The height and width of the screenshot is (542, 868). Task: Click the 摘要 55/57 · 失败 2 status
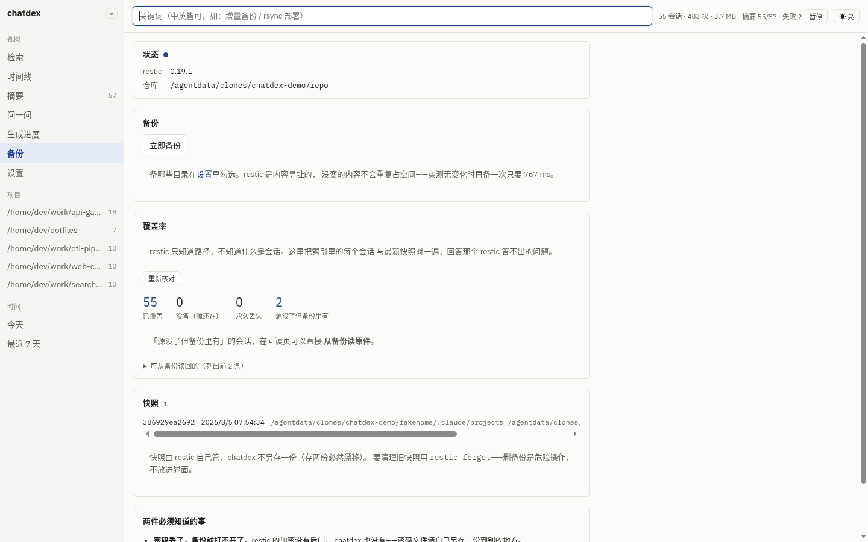point(772,17)
